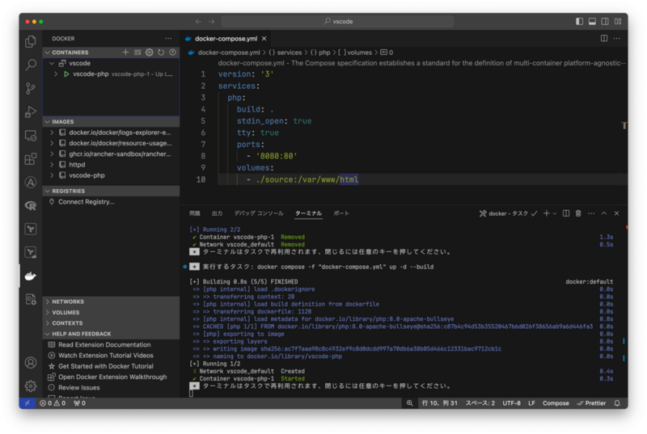Select the docker-compose.yml editor tab
The height and width of the screenshot is (434, 647).
click(x=226, y=38)
